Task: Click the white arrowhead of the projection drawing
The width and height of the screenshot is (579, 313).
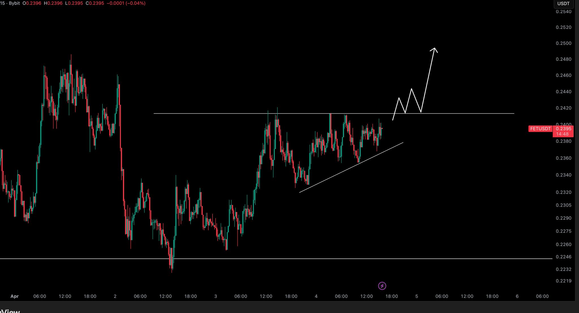Action: 435,49
